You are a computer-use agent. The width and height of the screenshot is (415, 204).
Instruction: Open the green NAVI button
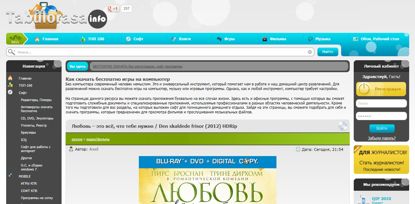pos(15,39)
